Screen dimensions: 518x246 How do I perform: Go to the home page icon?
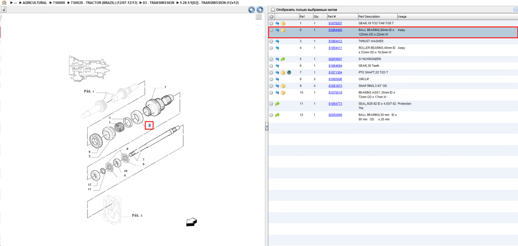[x=4, y=3]
